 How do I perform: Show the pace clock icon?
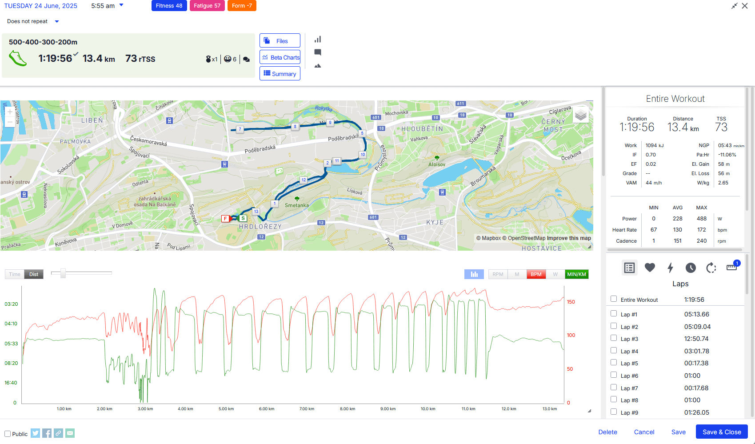point(691,268)
